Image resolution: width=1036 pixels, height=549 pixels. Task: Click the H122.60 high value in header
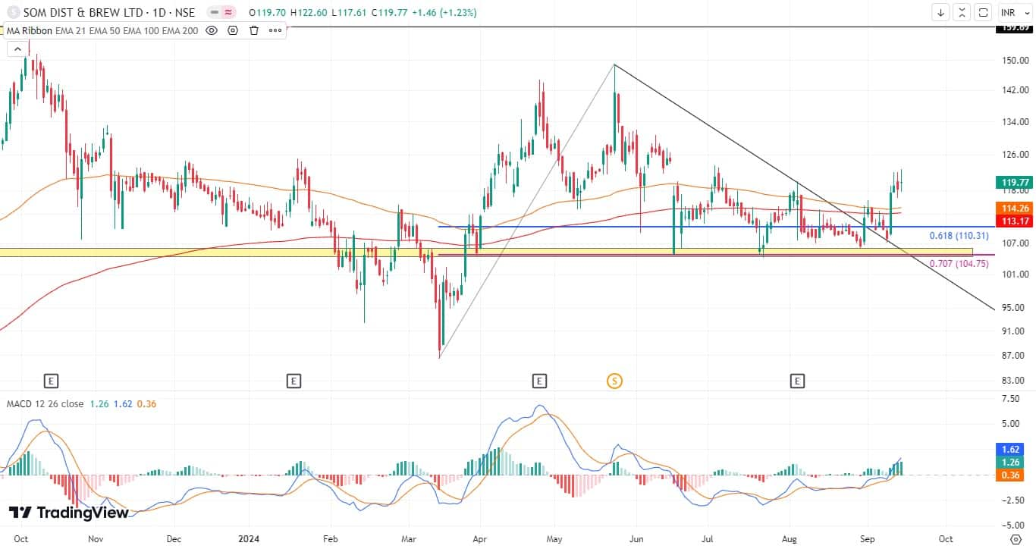pyautogui.click(x=309, y=13)
